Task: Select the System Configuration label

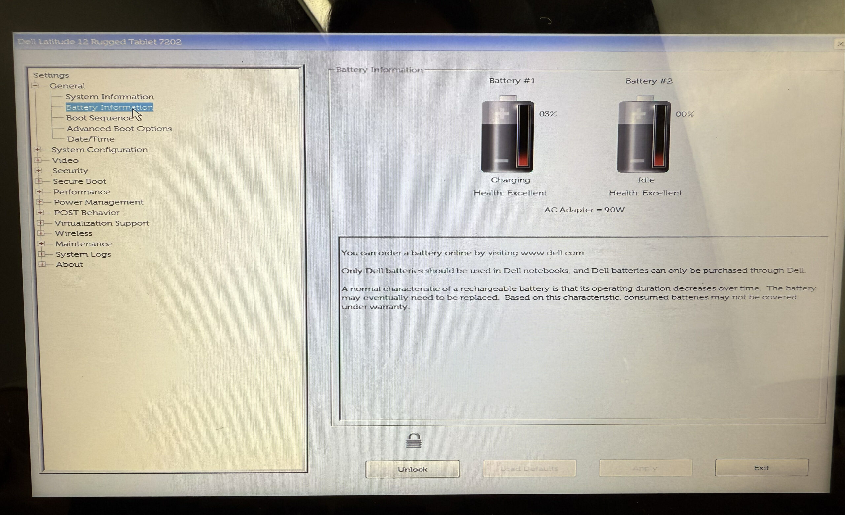Action: tap(100, 150)
